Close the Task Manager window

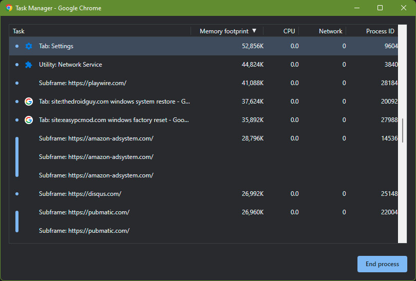[x=403, y=8]
